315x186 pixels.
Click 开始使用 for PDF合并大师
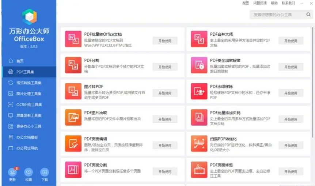[291, 41]
